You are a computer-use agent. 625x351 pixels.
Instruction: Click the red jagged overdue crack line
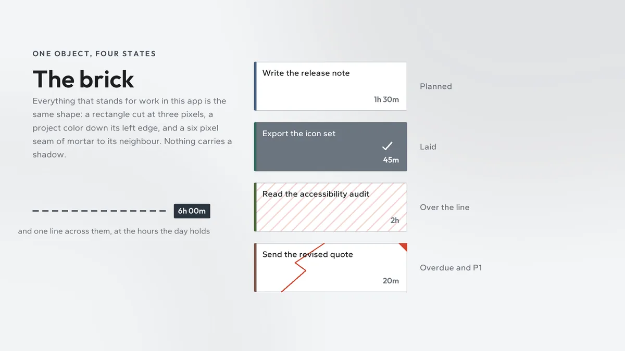coord(303,267)
